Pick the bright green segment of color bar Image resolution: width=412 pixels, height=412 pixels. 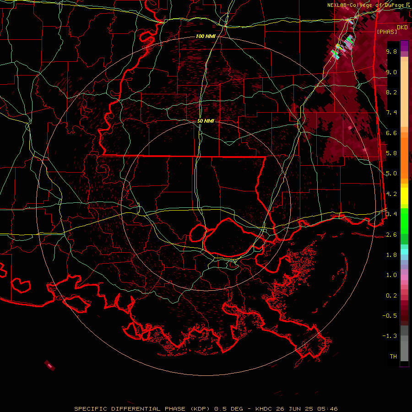(404, 221)
